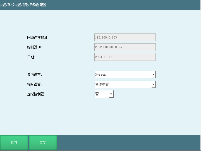Click the 界面语言 label
The image size is (201, 151).
[34, 75]
